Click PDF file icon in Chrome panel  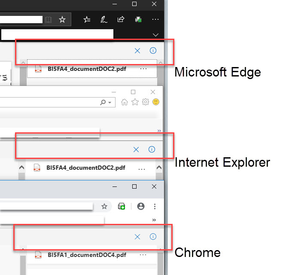[x=38, y=255]
